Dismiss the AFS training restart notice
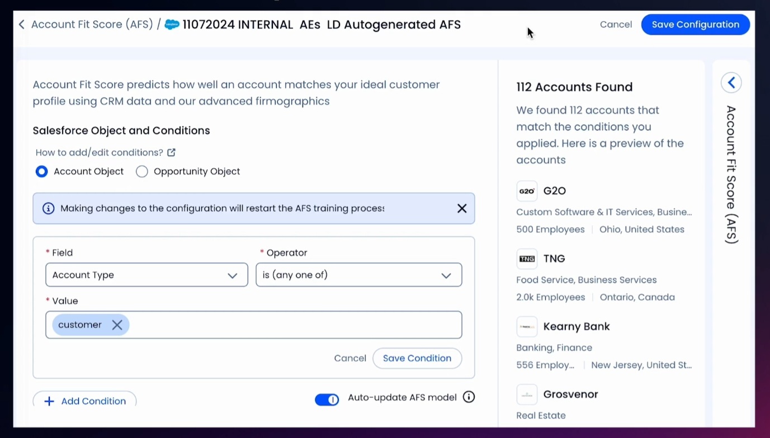 (x=462, y=208)
